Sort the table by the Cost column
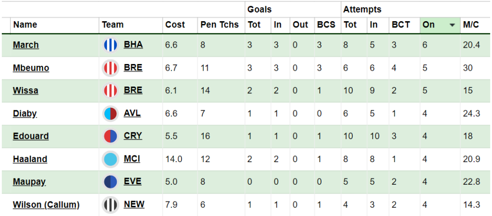Image resolution: width=492 pixels, height=216 pixels. point(175,25)
